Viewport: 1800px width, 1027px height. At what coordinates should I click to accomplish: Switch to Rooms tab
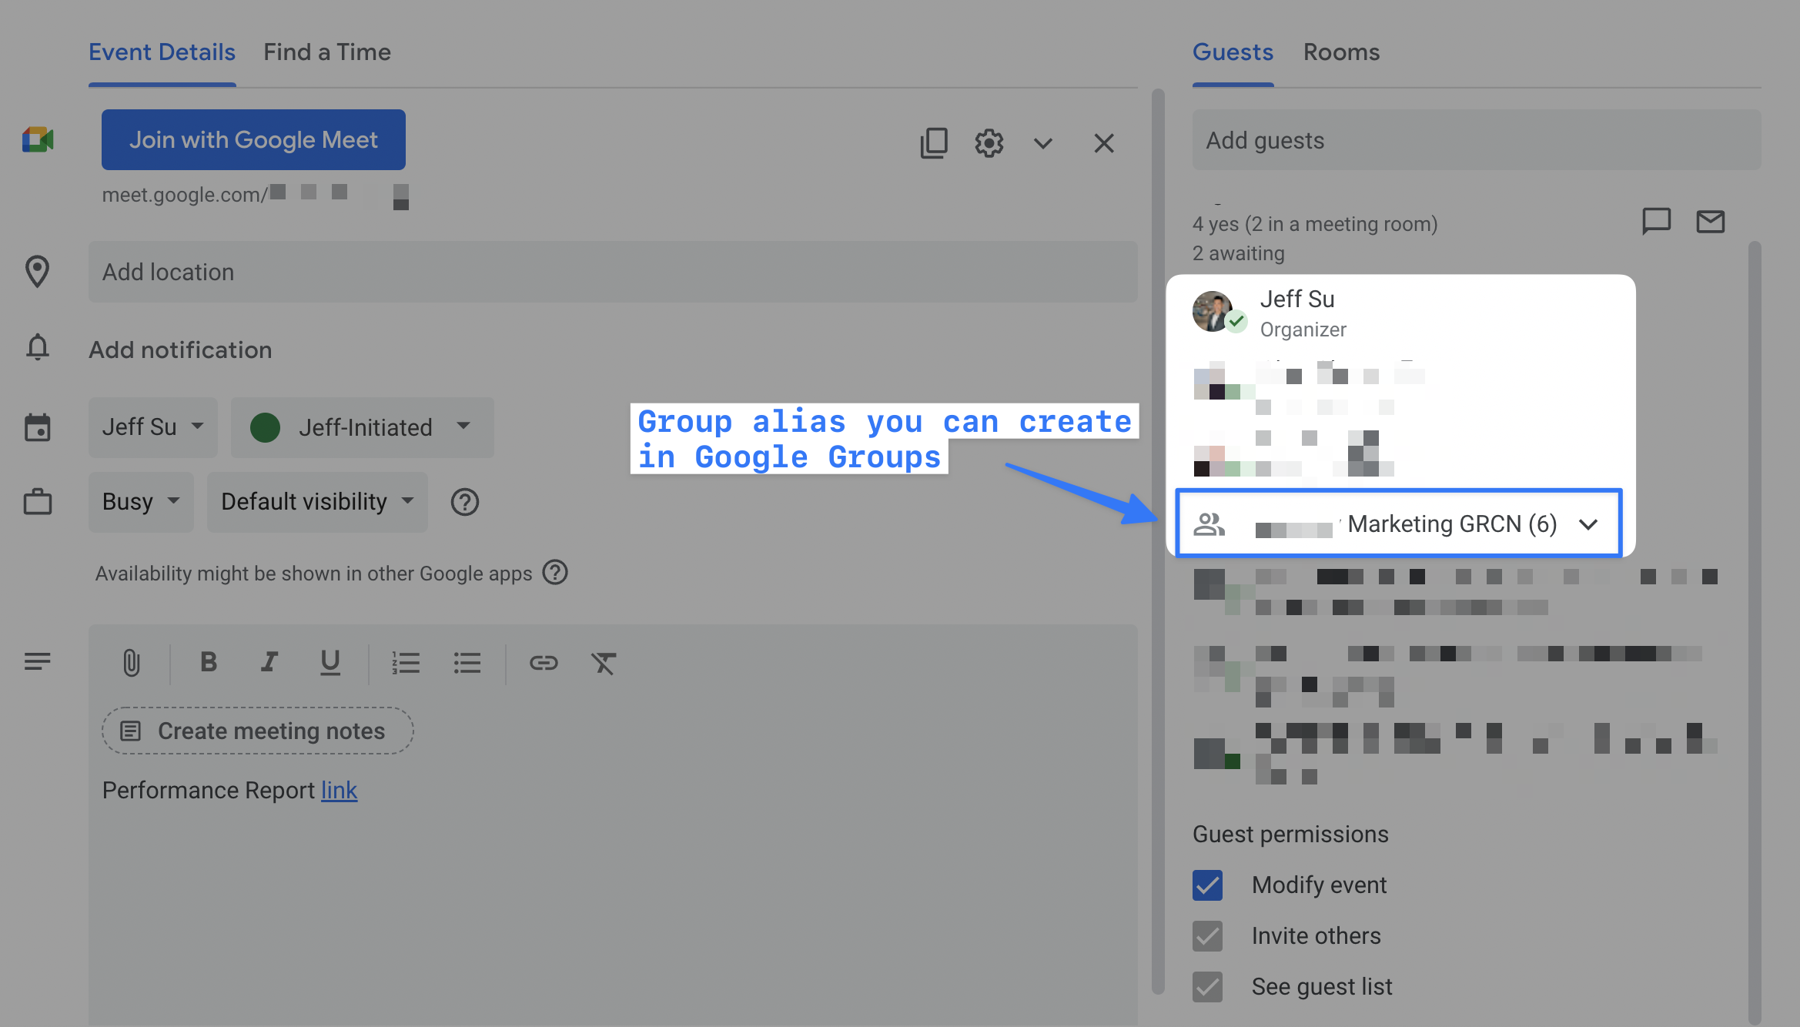[1341, 52]
